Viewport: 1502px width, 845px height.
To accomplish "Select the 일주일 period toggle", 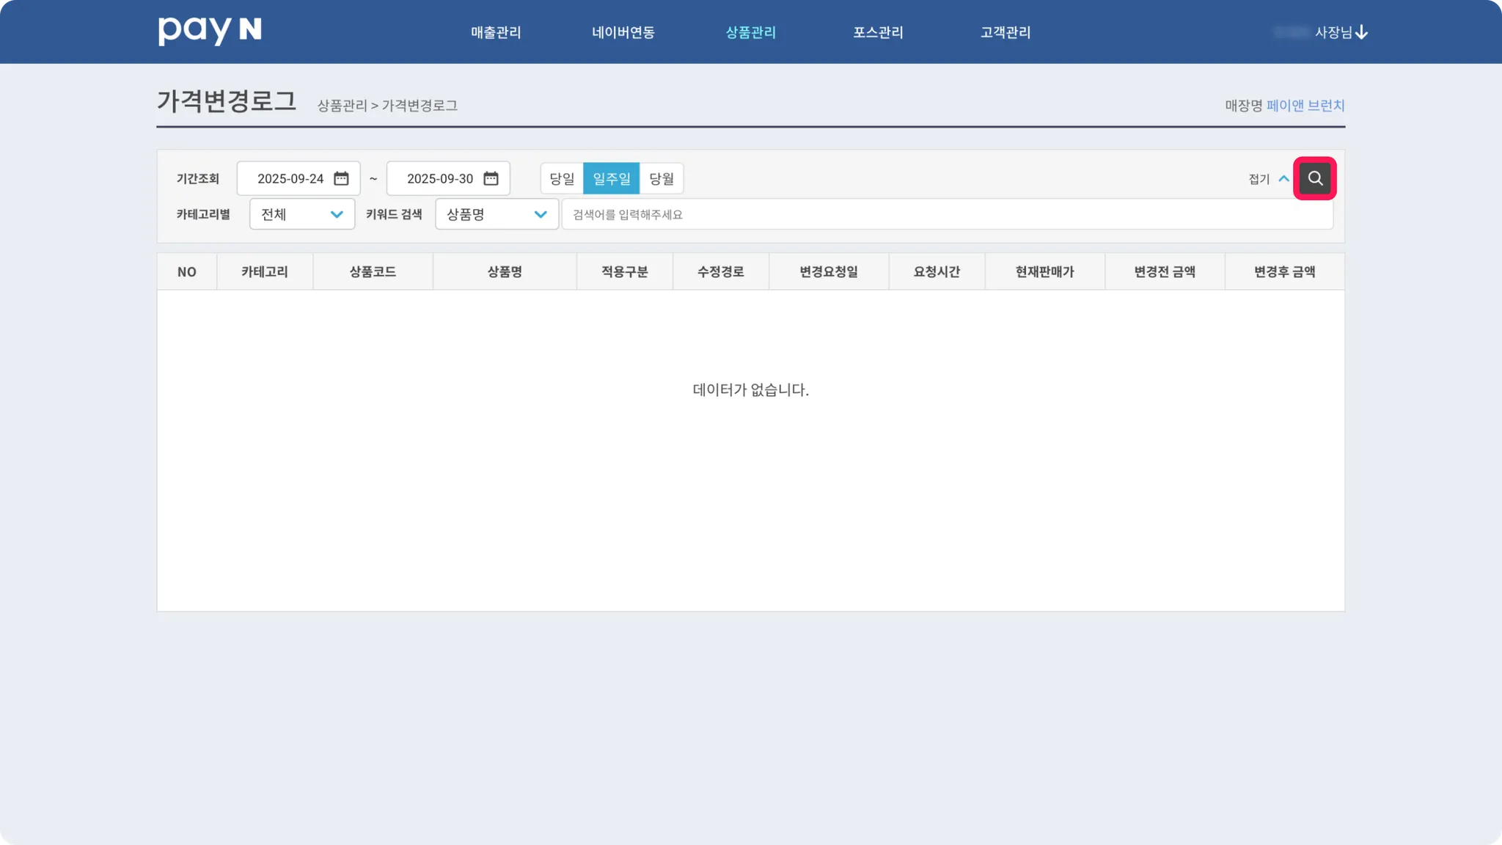I will point(611,178).
